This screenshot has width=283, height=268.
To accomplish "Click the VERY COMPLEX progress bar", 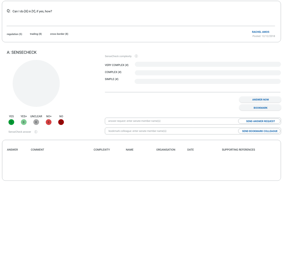I will (208, 64).
